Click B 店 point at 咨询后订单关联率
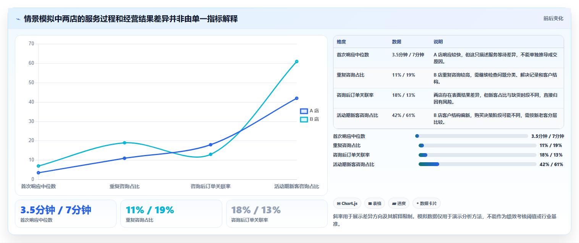The height and width of the screenshot is (243, 579). pos(210,154)
